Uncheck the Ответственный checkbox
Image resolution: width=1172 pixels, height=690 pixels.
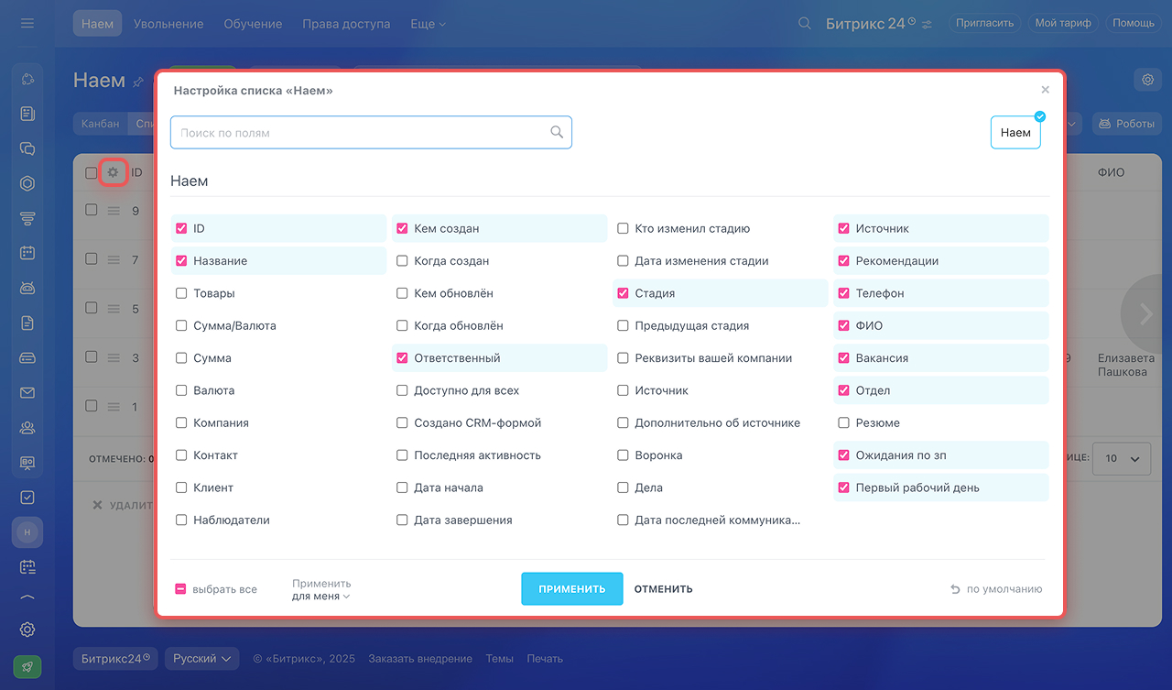point(402,357)
